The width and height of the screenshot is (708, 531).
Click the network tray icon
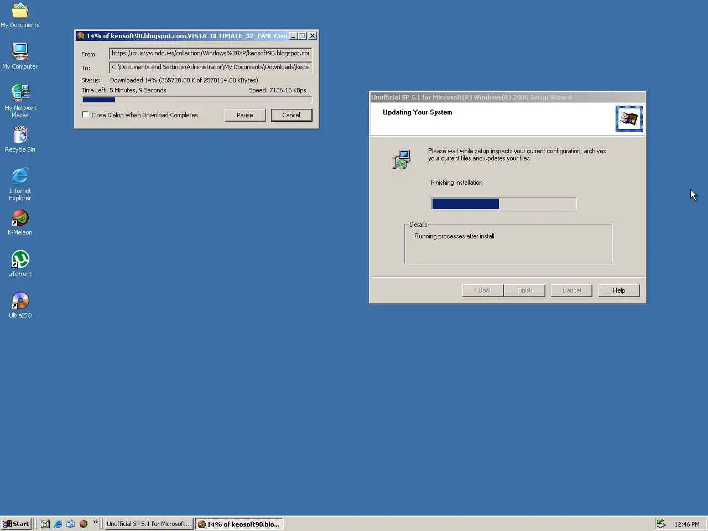660,524
